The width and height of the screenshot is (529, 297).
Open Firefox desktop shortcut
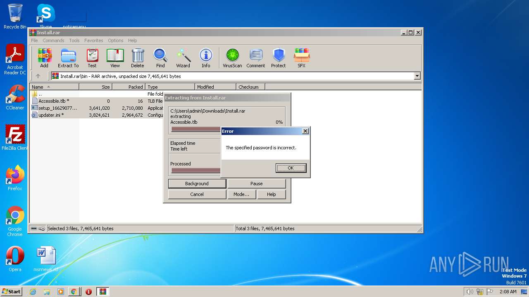(15, 178)
